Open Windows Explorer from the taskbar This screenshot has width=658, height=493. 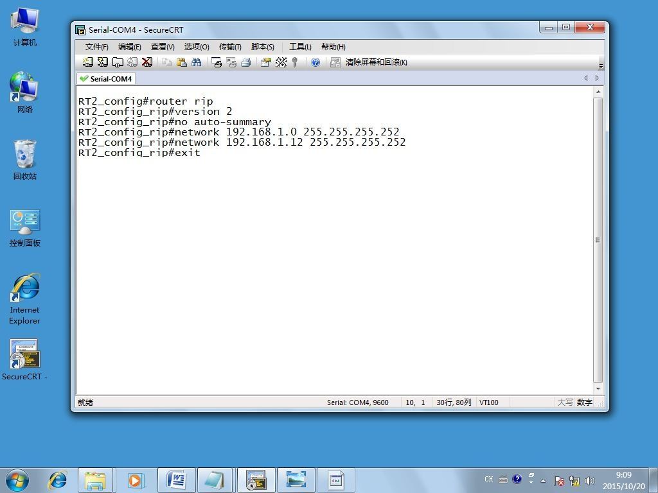point(95,480)
